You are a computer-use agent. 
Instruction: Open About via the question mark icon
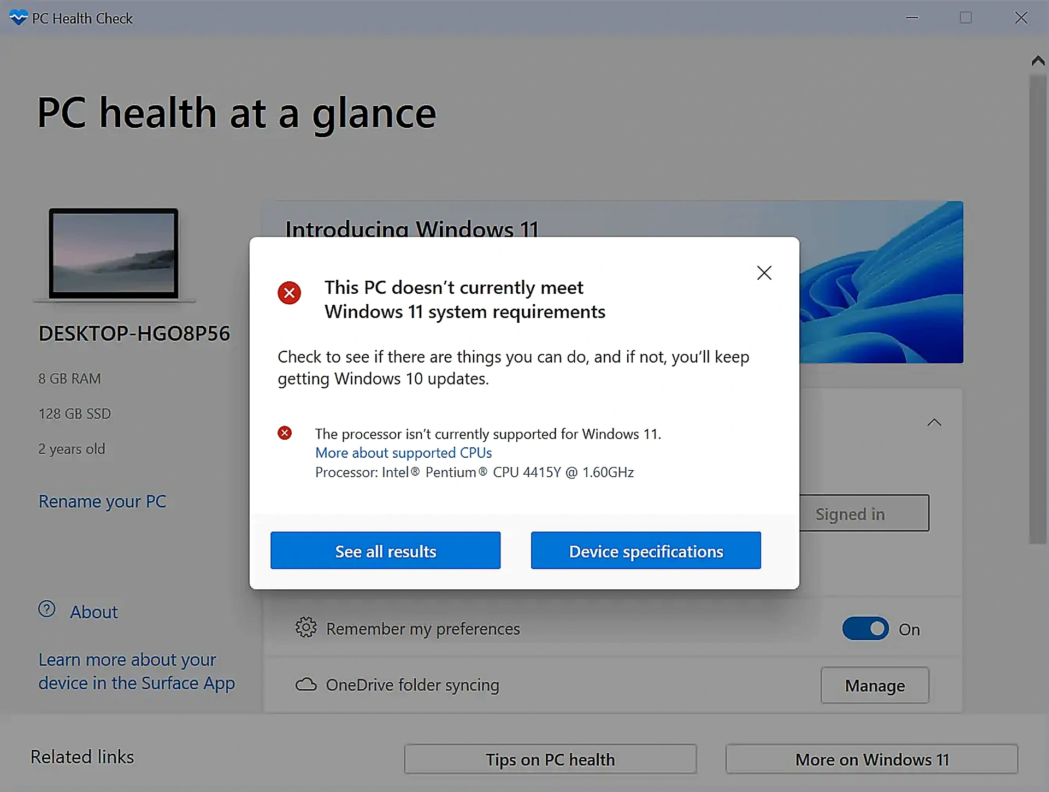click(x=47, y=610)
